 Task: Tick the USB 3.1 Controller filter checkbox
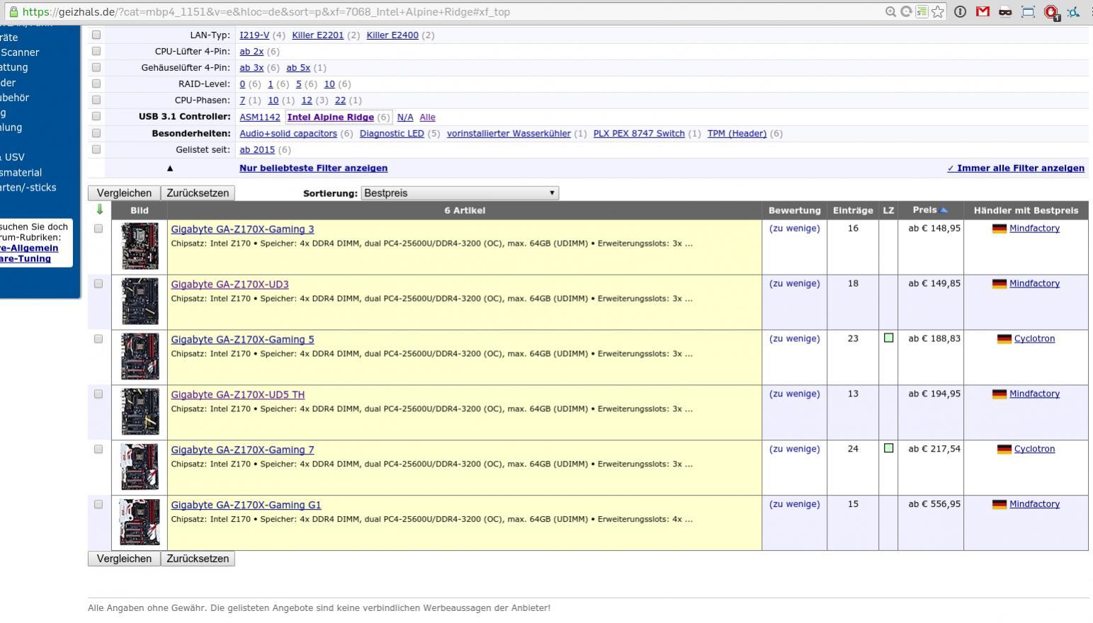(x=96, y=116)
